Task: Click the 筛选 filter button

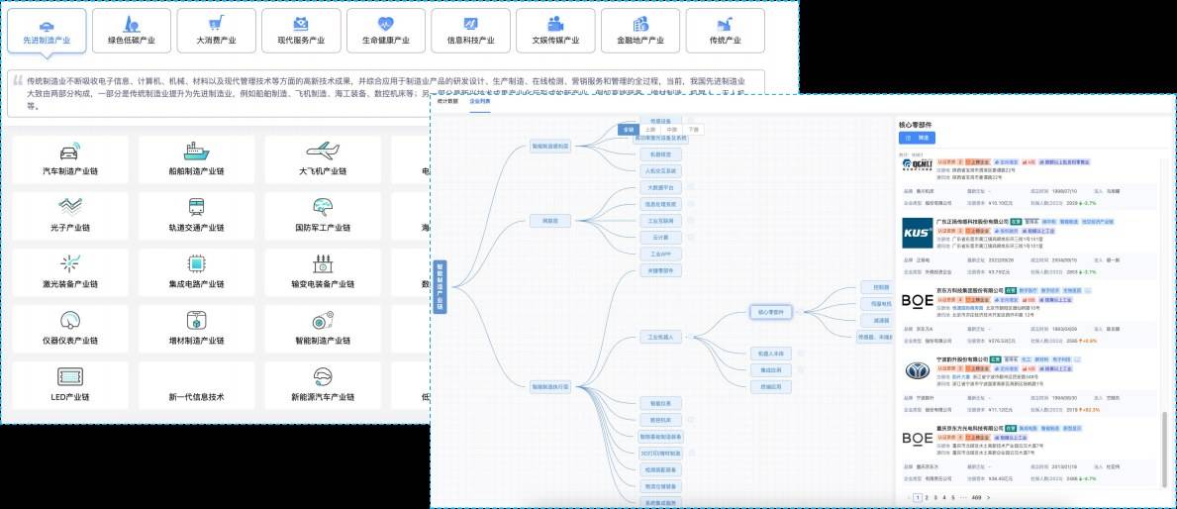Action: click(917, 138)
